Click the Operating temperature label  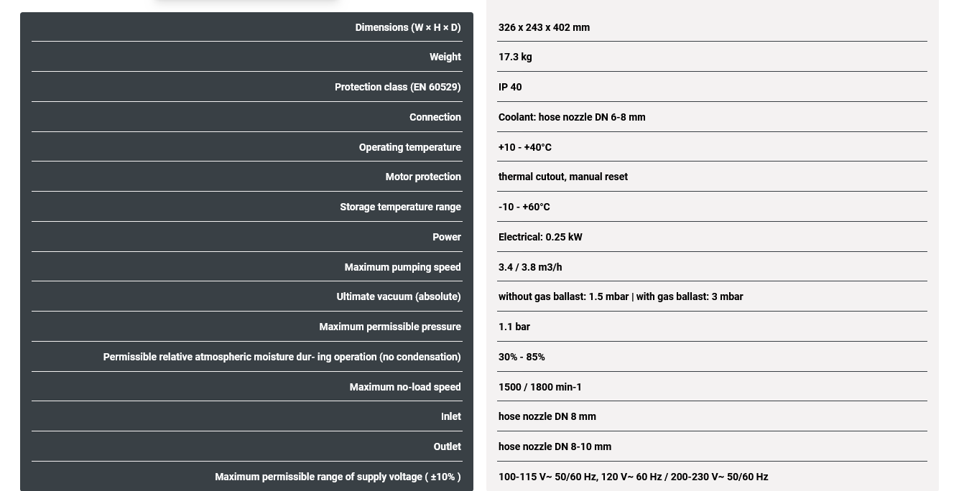pyautogui.click(x=409, y=147)
